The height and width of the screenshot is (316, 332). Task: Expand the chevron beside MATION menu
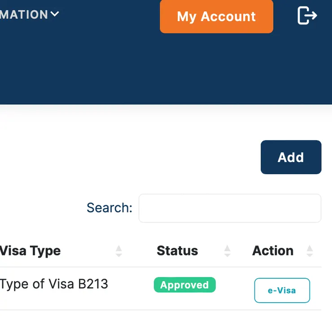(55, 14)
